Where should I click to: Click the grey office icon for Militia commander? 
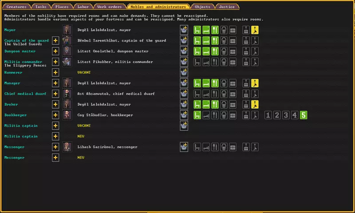pyautogui.click(x=197, y=62)
